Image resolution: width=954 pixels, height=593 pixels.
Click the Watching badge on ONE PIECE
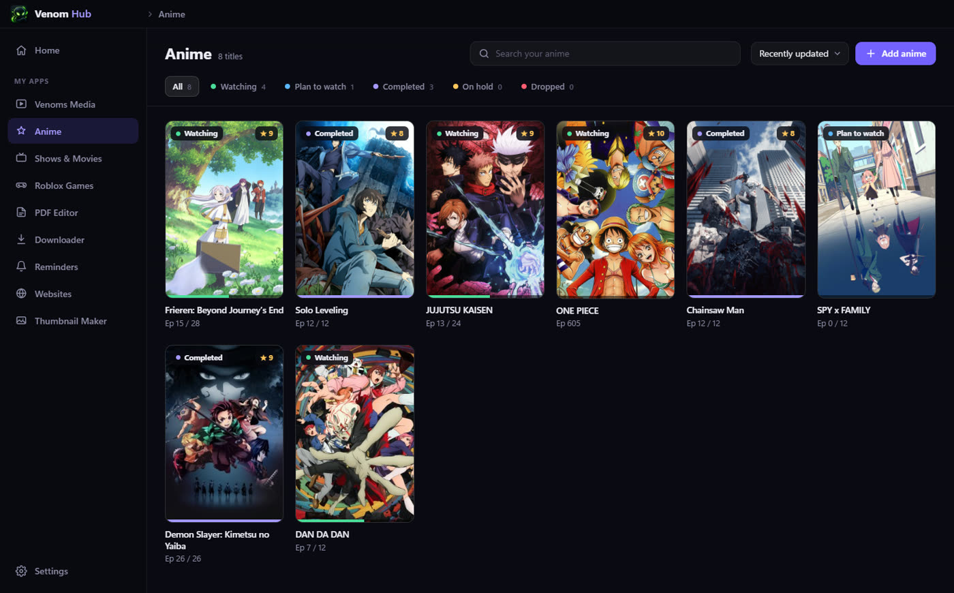[x=588, y=134]
